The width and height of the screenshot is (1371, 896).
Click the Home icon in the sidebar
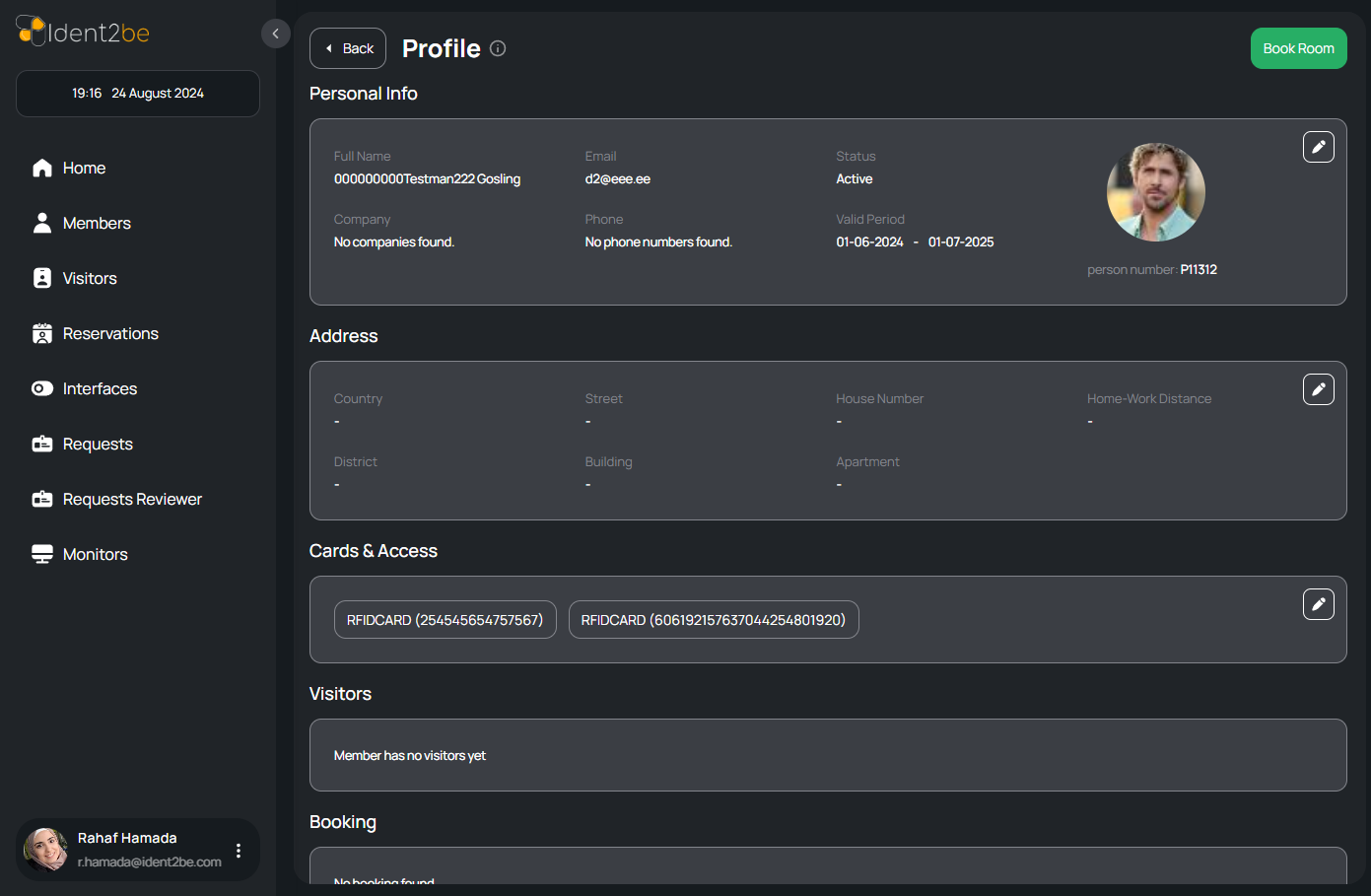[42, 168]
